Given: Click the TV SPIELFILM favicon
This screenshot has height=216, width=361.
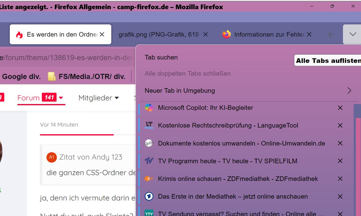Looking at the screenshot, I should pyautogui.click(x=149, y=160).
